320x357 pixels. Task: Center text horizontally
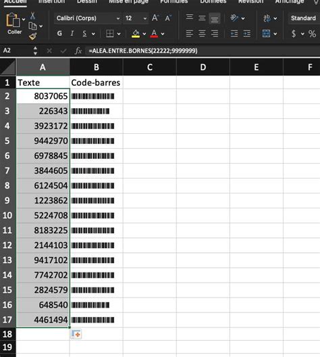tap(202, 34)
